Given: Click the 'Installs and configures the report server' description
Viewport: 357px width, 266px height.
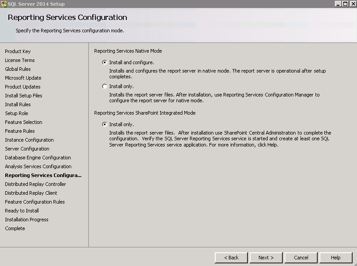Looking at the screenshot, I should pyautogui.click(x=217, y=73).
